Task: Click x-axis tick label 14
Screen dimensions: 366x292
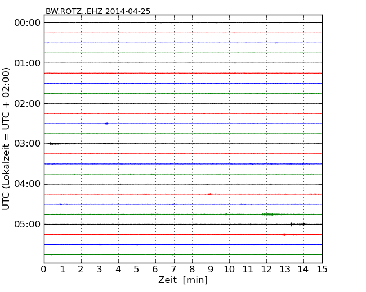Action: pyautogui.click(x=303, y=270)
